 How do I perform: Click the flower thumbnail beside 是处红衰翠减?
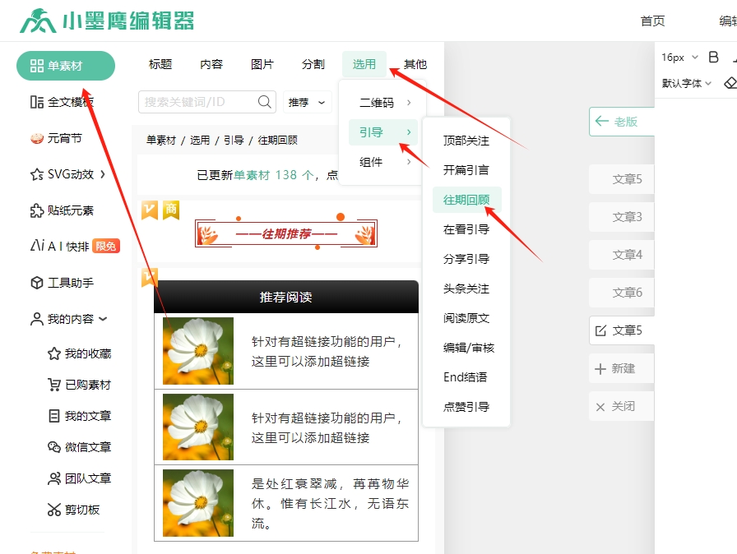pos(198,503)
